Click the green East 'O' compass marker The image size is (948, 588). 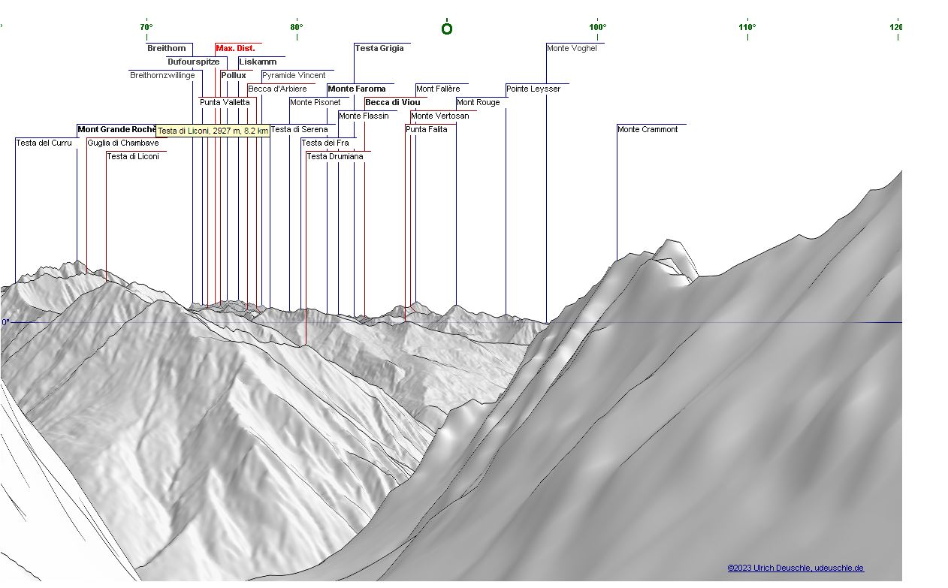click(447, 29)
